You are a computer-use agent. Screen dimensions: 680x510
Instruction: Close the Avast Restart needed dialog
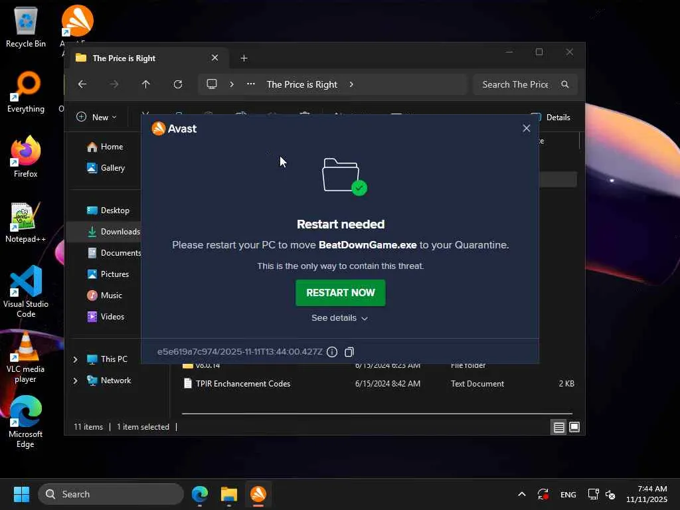click(x=526, y=128)
